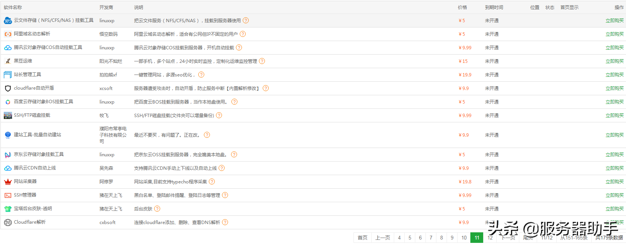Click the NFS cloud file storage plugin icon

pyautogui.click(x=8, y=21)
